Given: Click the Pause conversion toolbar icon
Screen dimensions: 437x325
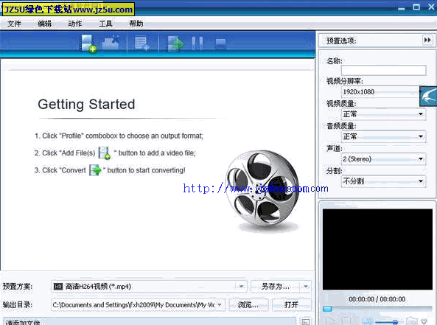Looking at the screenshot, I should [x=197, y=43].
